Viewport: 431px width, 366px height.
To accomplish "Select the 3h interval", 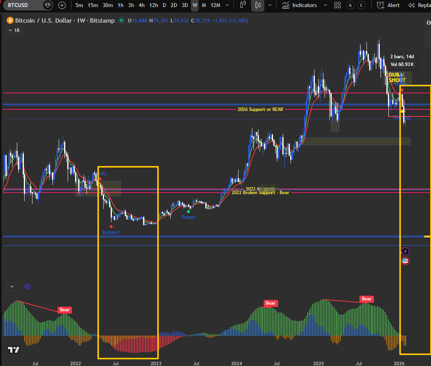I will 131,5.
